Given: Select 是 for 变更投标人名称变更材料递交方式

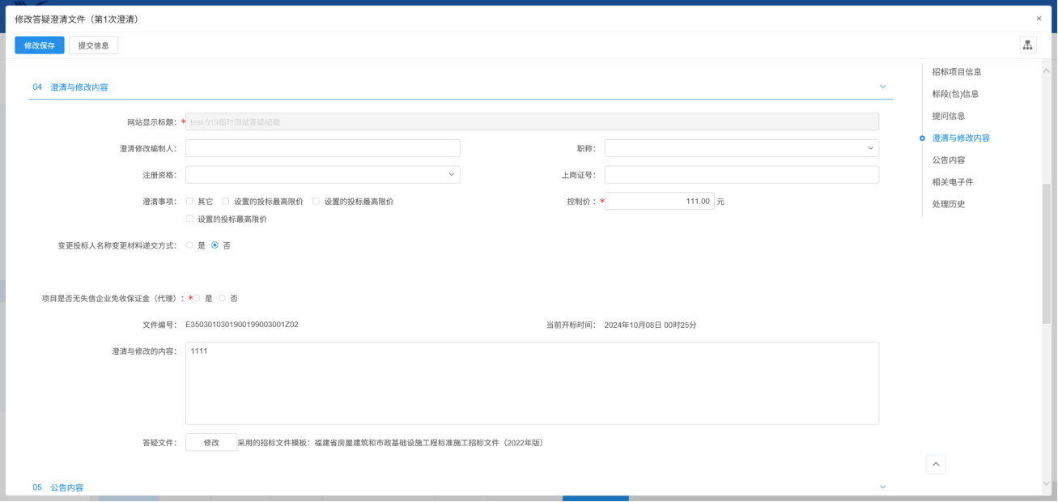Looking at the screenshot, I should [190, 245].
